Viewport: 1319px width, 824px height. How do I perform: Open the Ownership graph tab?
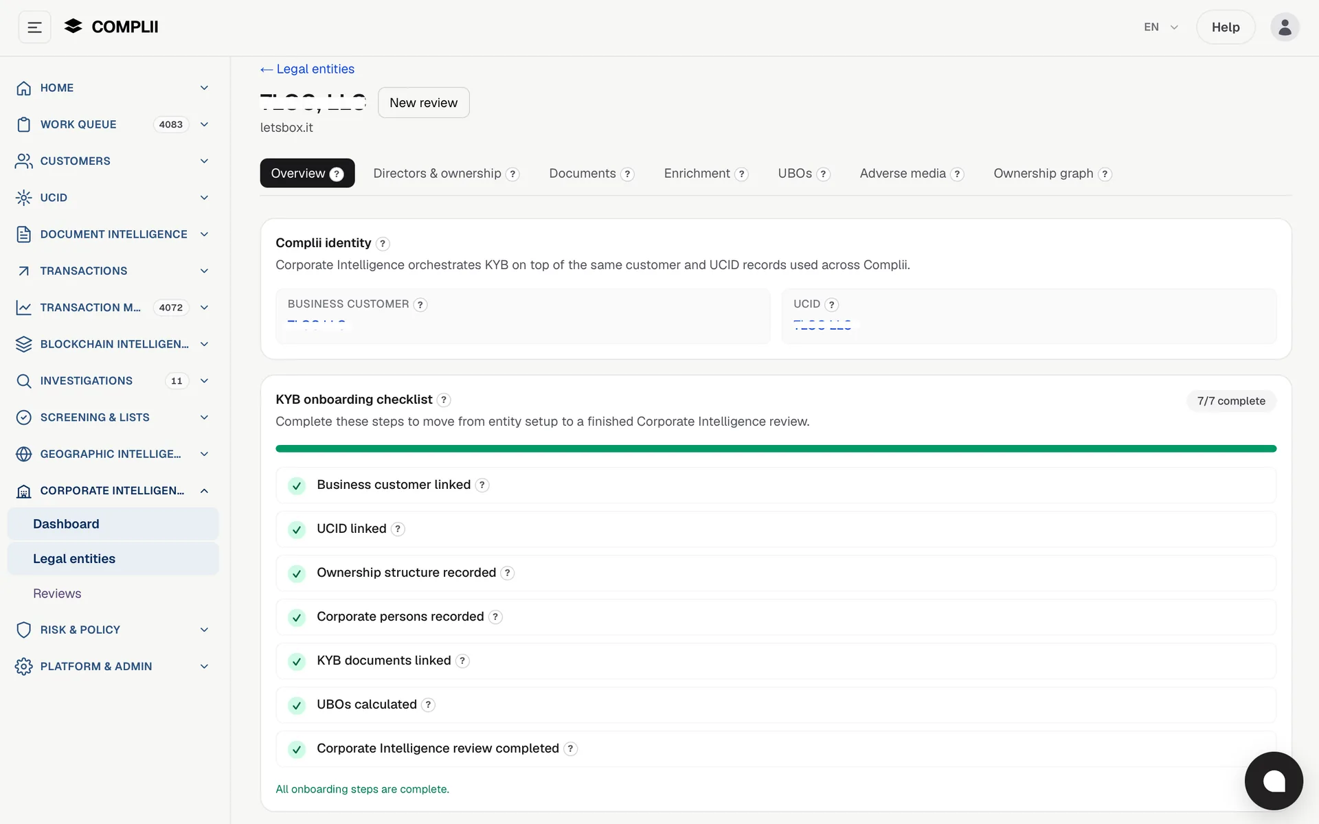click(x=1052, y=173)
